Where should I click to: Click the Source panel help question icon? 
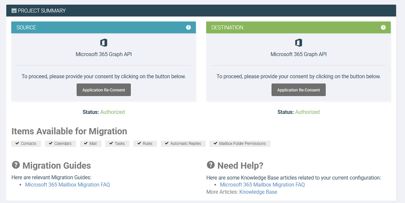(x=188, y=27)
